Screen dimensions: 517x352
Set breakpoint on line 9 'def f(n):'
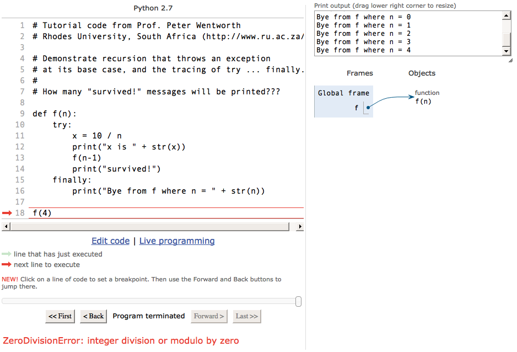[55, 114]
